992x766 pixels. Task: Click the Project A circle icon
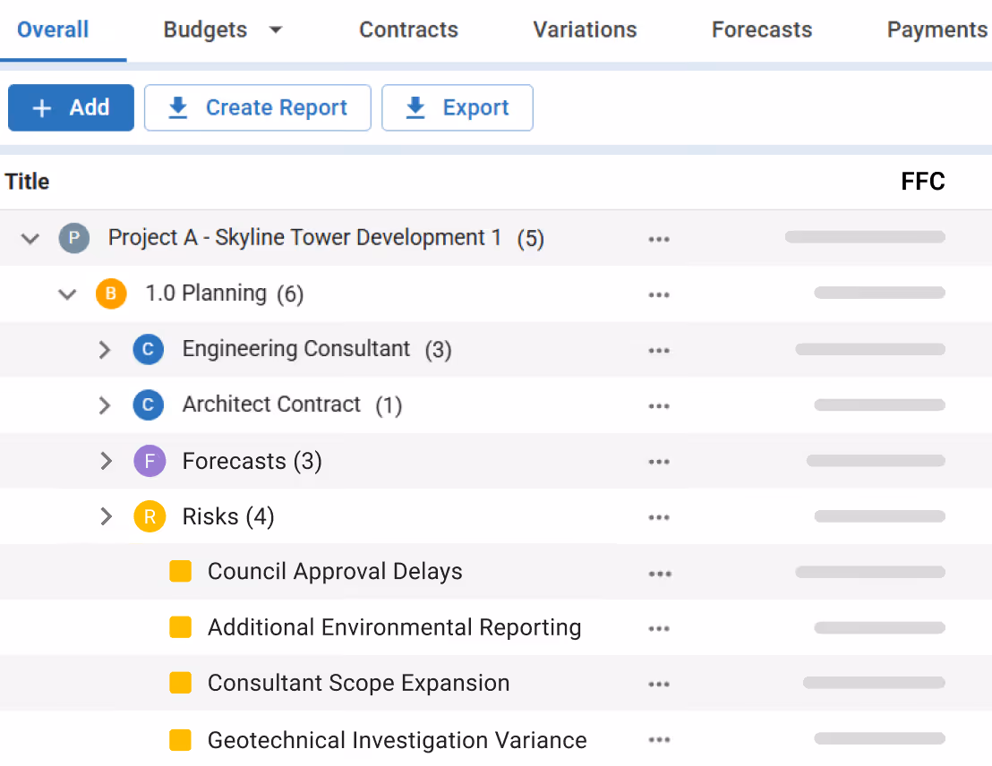(x=76, y=238)
